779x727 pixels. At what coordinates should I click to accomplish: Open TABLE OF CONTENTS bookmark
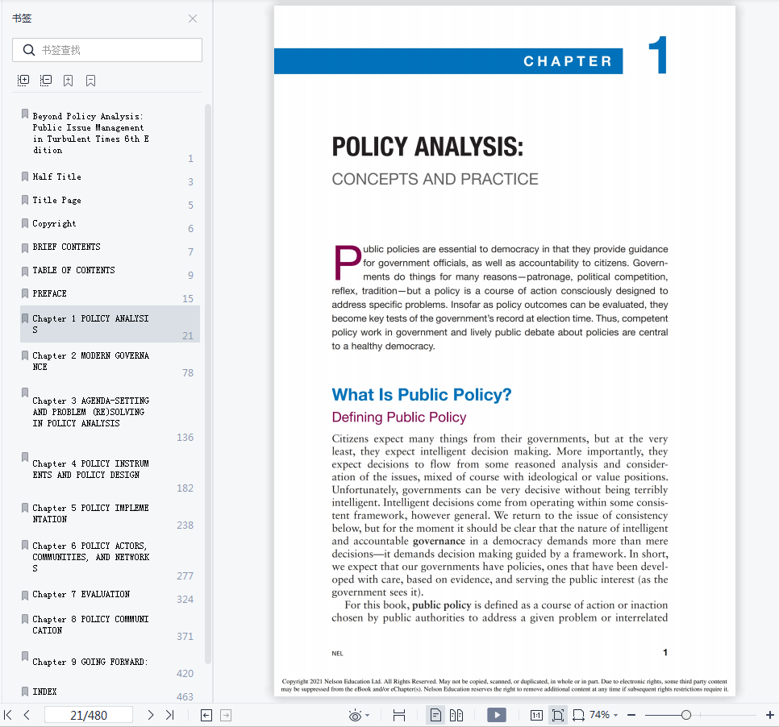tap(73, 270)
